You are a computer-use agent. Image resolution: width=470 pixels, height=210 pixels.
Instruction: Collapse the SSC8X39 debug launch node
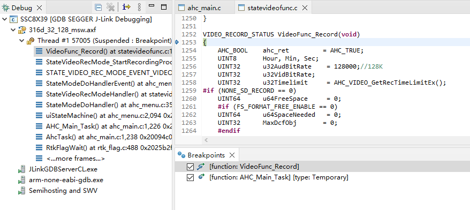(x=4, y=19)
